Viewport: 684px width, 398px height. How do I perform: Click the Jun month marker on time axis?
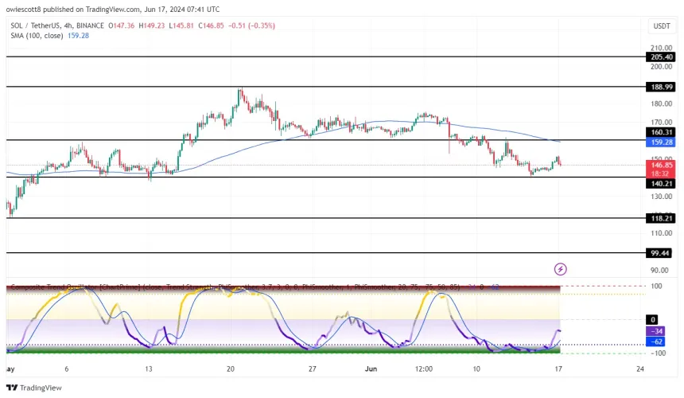pyautogui.click(x=368, y=369)
